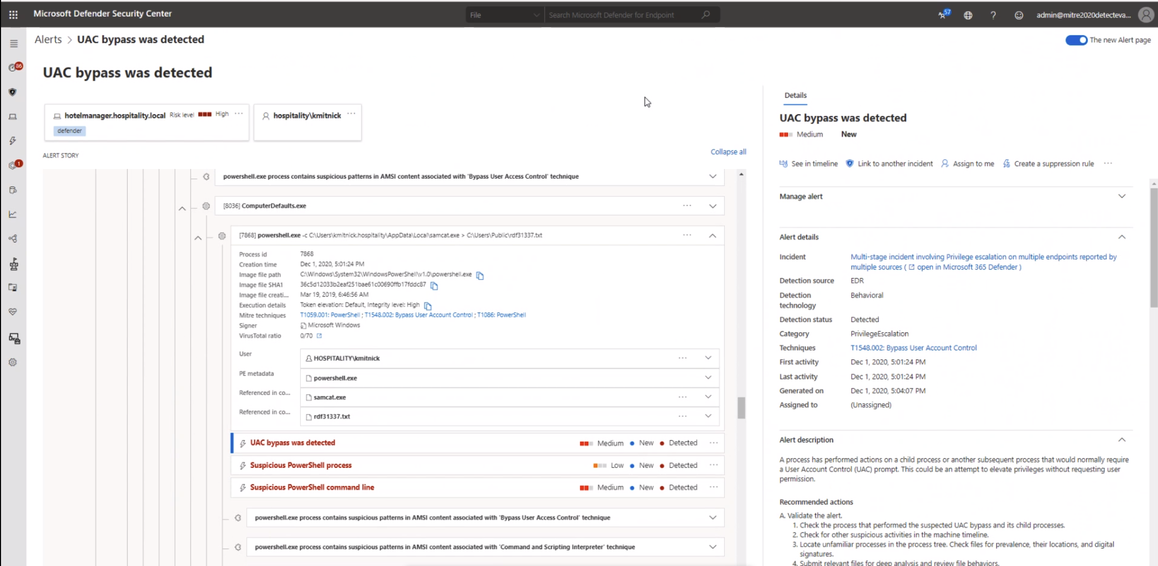Expand the rdf31337.txt referenced file row
1158x566 pixels.
tap(708, 416)
